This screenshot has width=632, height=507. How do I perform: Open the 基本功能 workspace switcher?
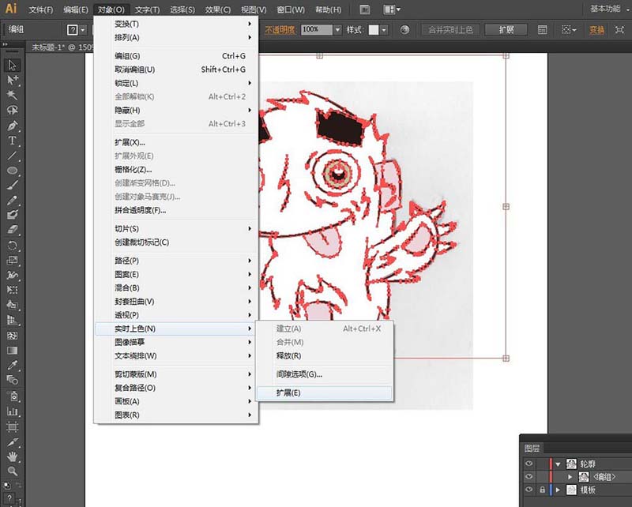tap(608, 9)
